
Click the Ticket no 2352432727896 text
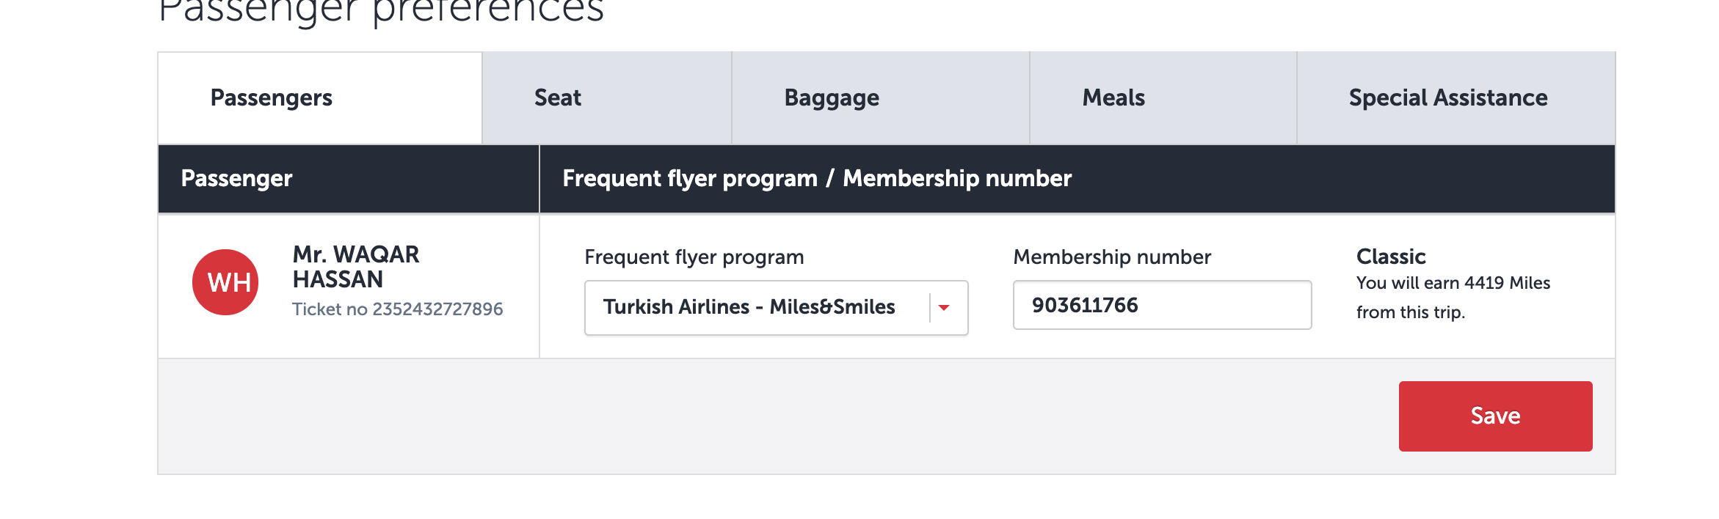point(397,309)
